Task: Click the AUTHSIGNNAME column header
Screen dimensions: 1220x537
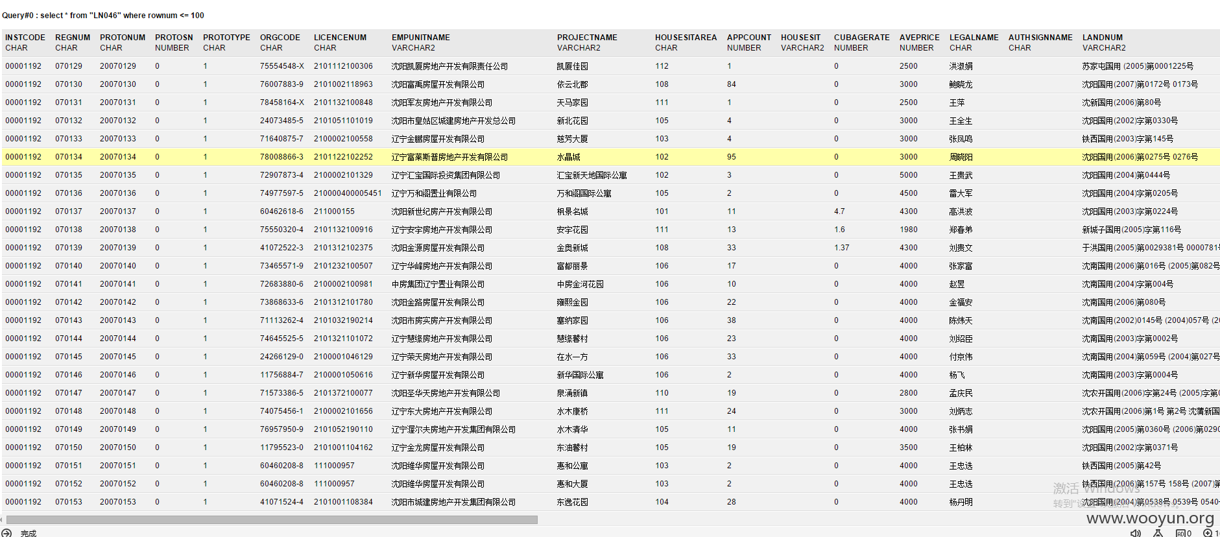Action: tap(1040, 38)
